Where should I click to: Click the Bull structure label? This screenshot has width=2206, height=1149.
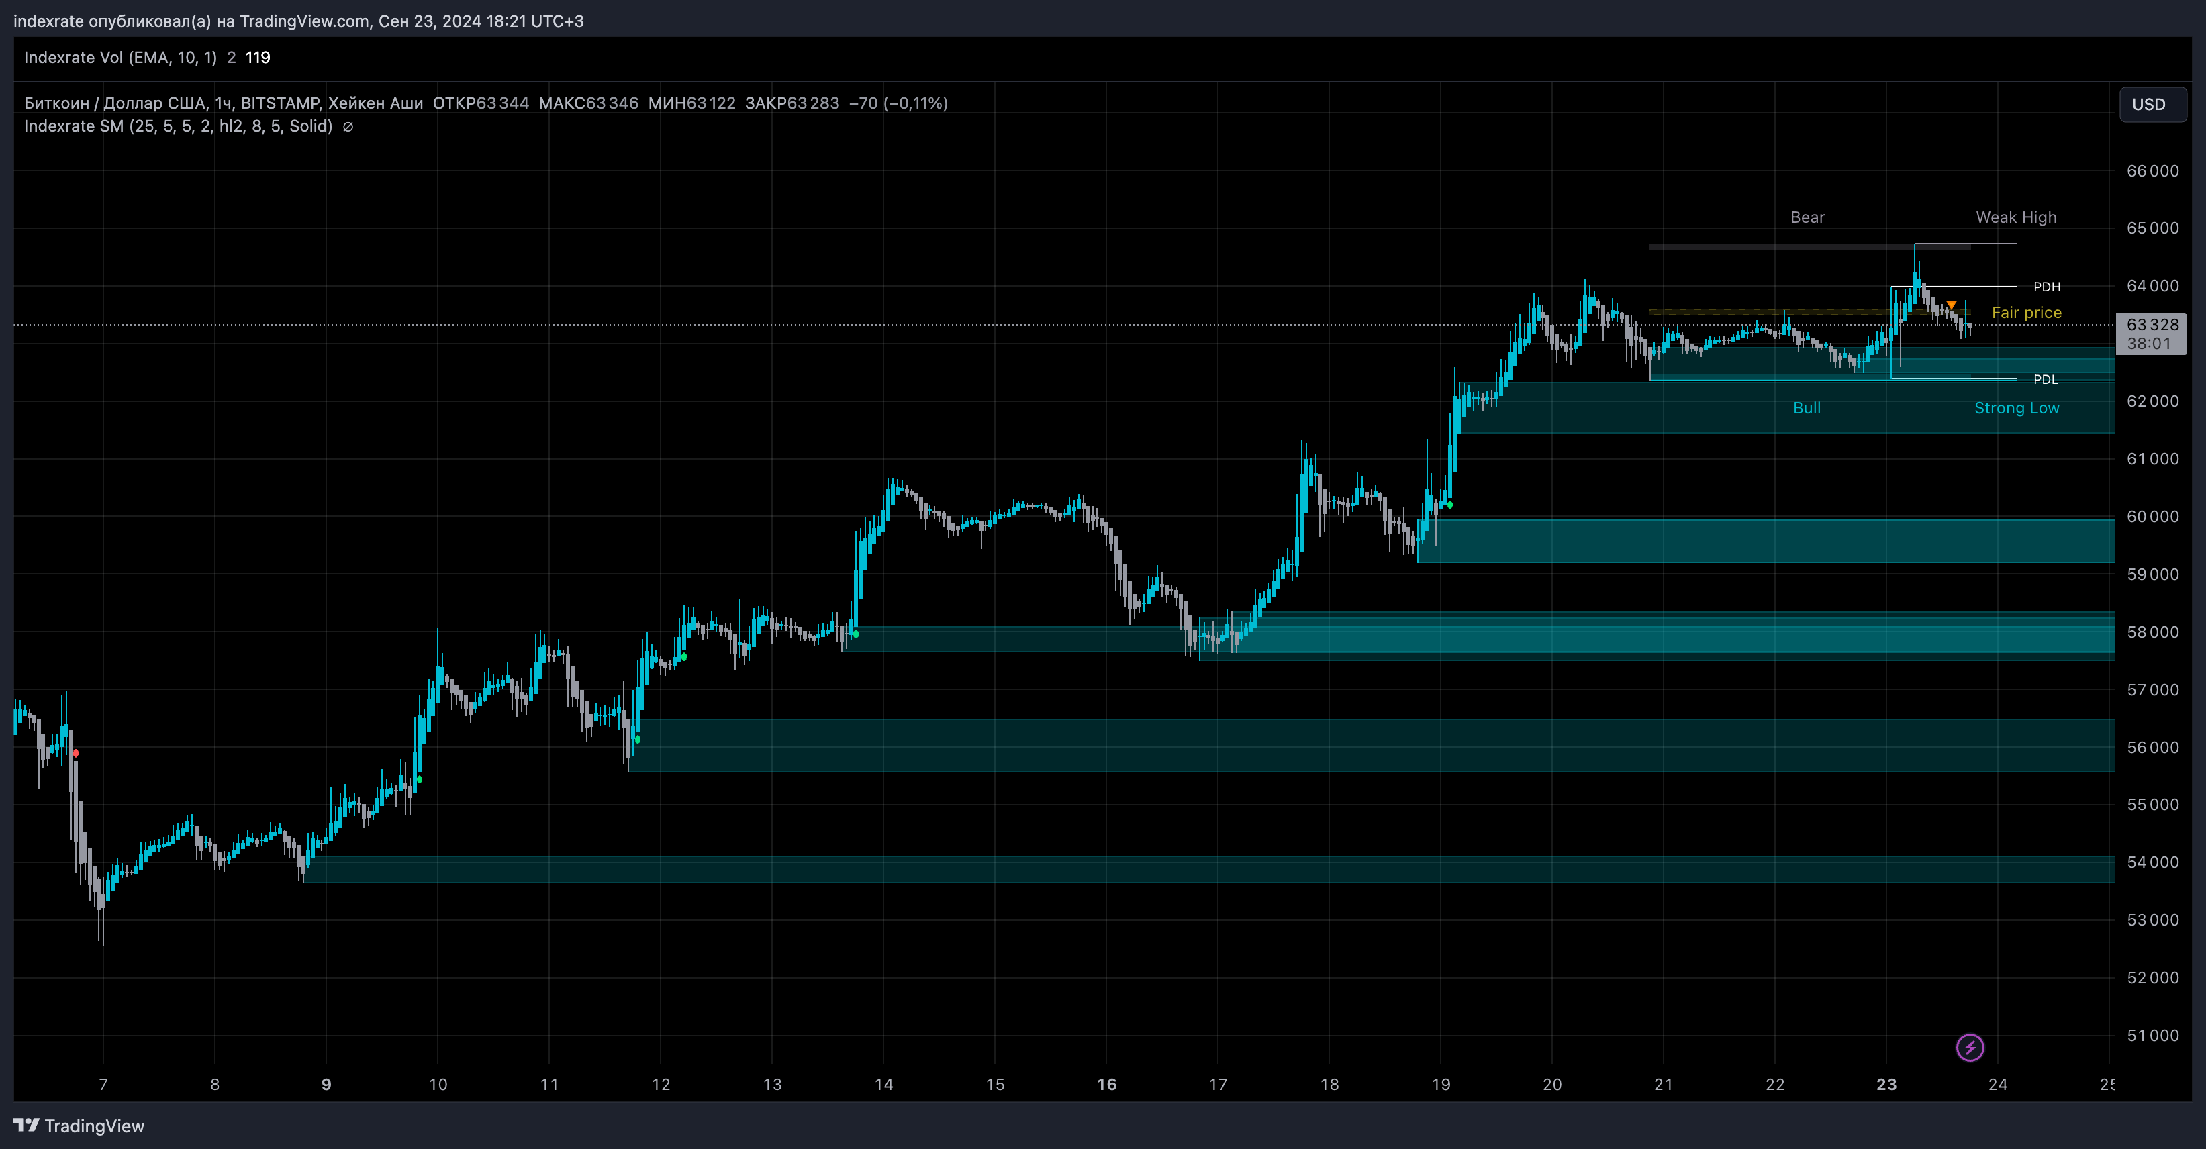tap(1807, 409)
